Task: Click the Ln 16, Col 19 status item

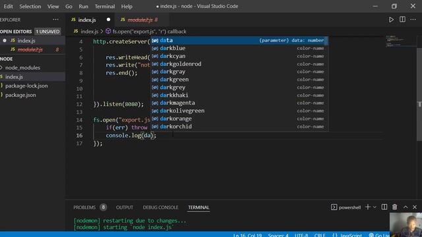Action: tap(248, 235)
